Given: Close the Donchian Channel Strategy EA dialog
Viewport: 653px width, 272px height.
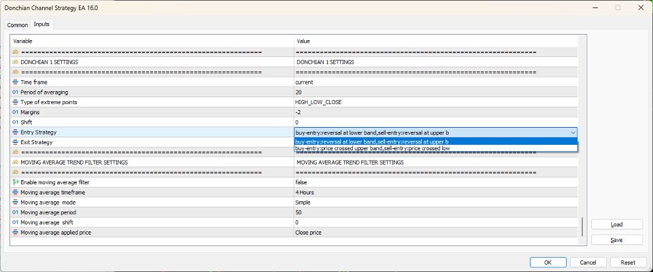Looking at the screenshot, I should click(x=640, y=7).
